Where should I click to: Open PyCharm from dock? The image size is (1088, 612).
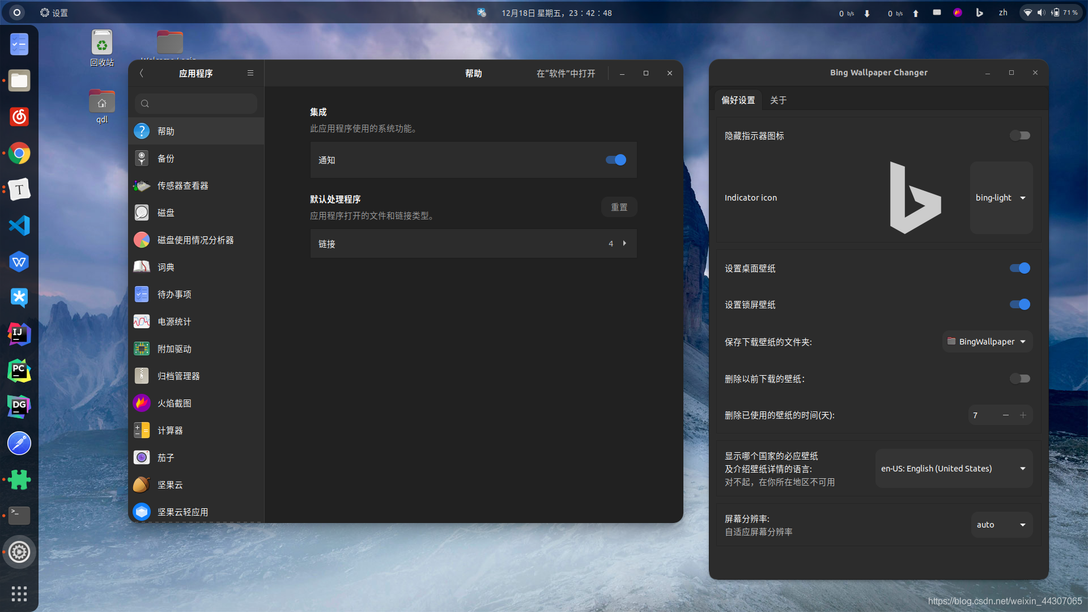[19, 371]
